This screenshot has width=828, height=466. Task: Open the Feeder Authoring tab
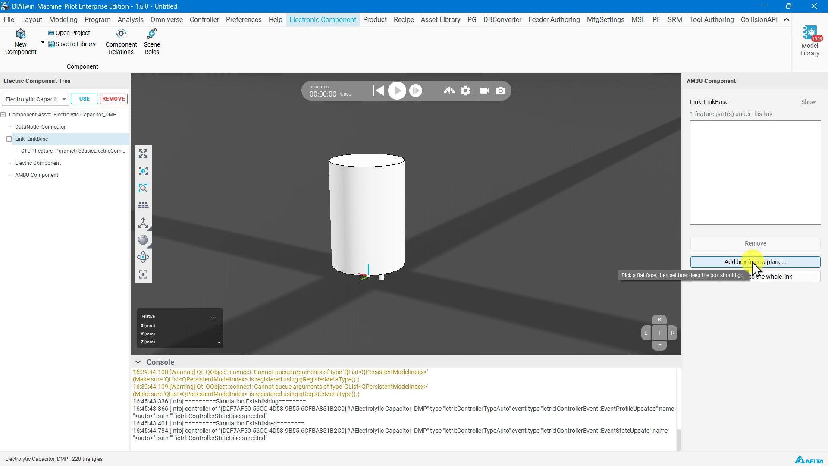coord(554,19)
